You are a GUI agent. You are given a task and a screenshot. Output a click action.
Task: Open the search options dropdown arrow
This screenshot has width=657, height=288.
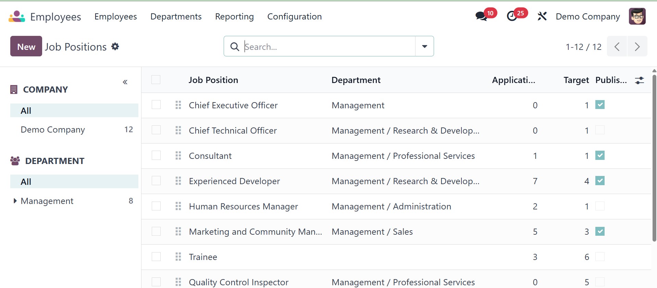[x=424, y=46]
